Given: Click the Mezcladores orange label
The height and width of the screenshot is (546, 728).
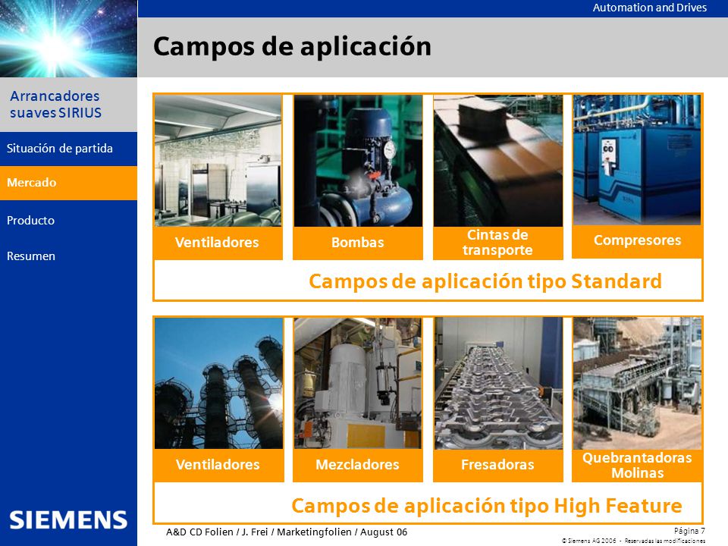Looking at the screenshot, I should (x=357, y=465).
